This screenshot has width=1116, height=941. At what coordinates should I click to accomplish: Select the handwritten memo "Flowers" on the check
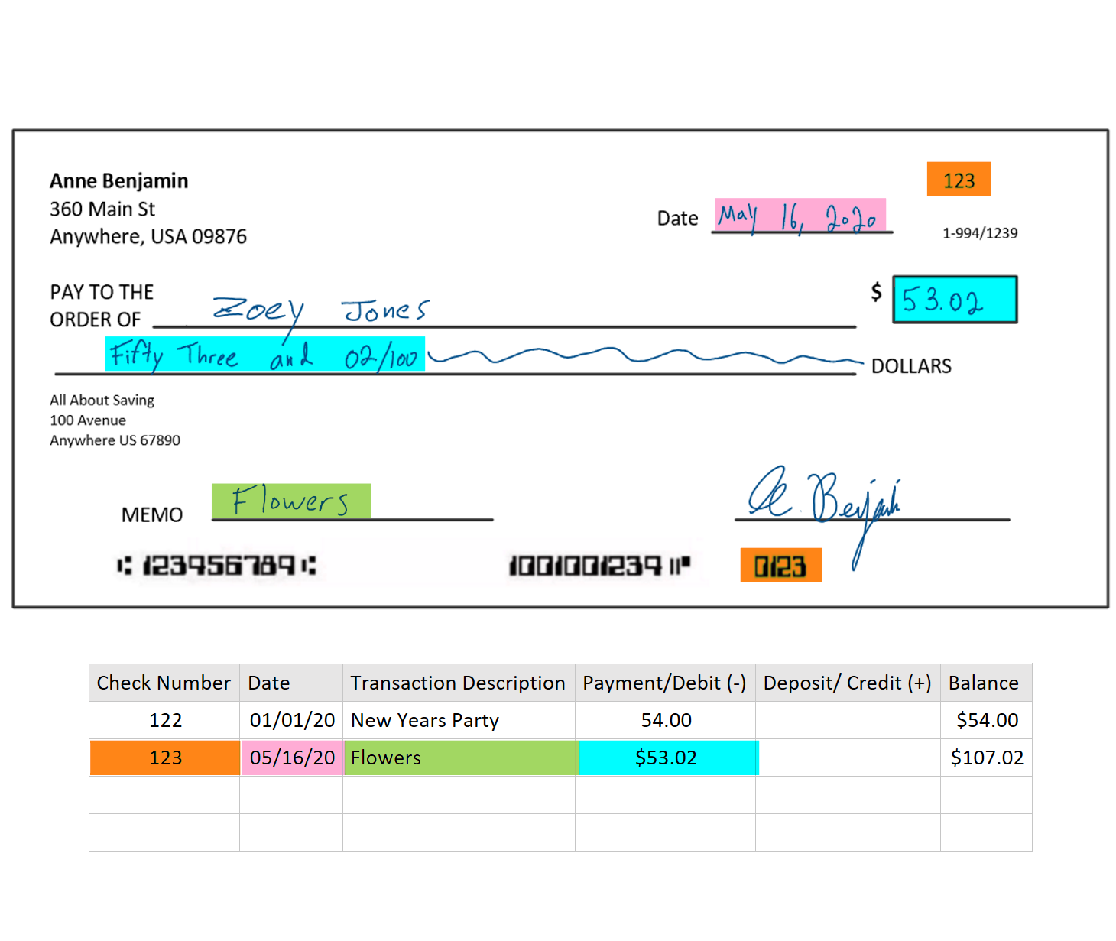point(291,501)
